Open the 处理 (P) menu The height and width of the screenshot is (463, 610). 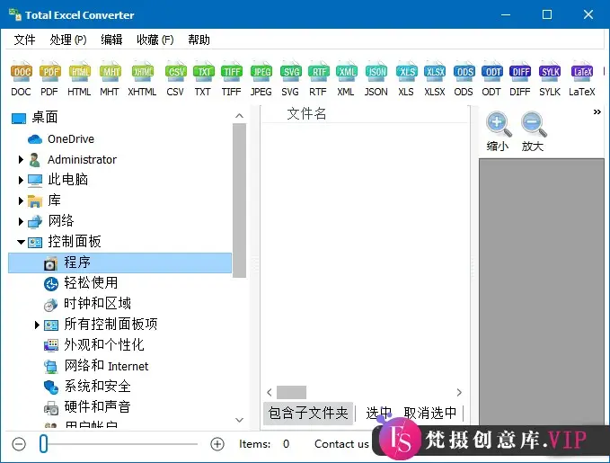[x=68, y=40]
